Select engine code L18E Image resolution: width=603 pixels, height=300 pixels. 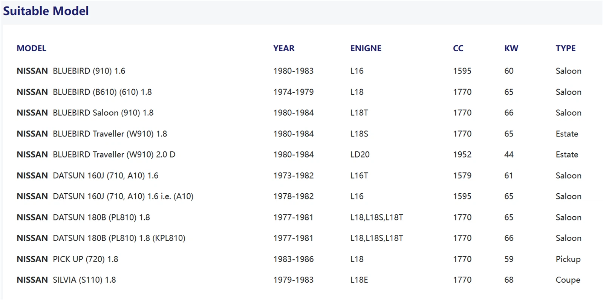[x=359, y=280]
